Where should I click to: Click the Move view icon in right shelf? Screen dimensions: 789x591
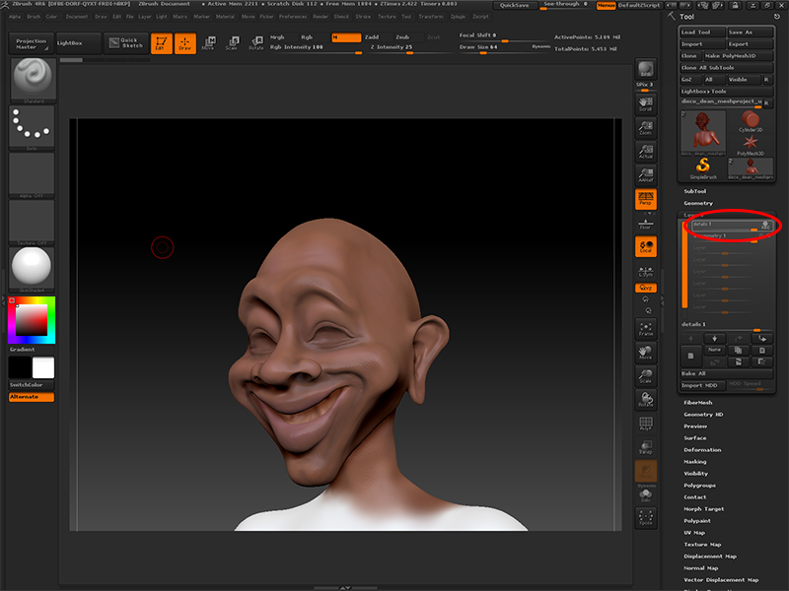[x=646, y=353]
